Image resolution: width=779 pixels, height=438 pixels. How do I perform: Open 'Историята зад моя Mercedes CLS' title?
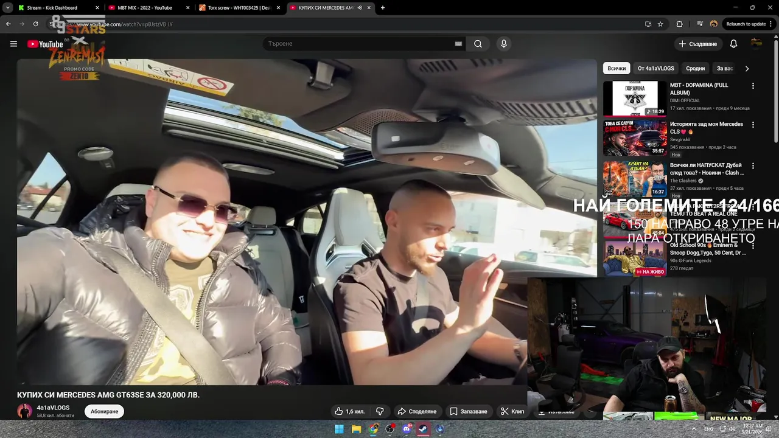[707, 128]
